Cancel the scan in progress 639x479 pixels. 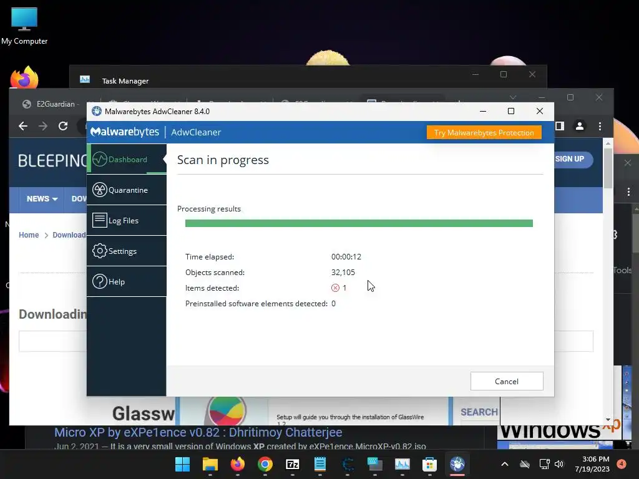point(507,381)
